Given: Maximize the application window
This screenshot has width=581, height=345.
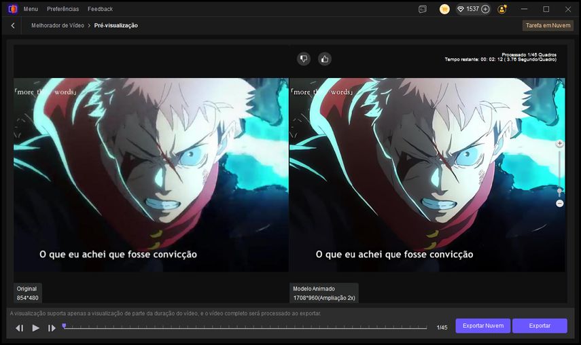Looking at the screenshot, I should tap(546, 10).
